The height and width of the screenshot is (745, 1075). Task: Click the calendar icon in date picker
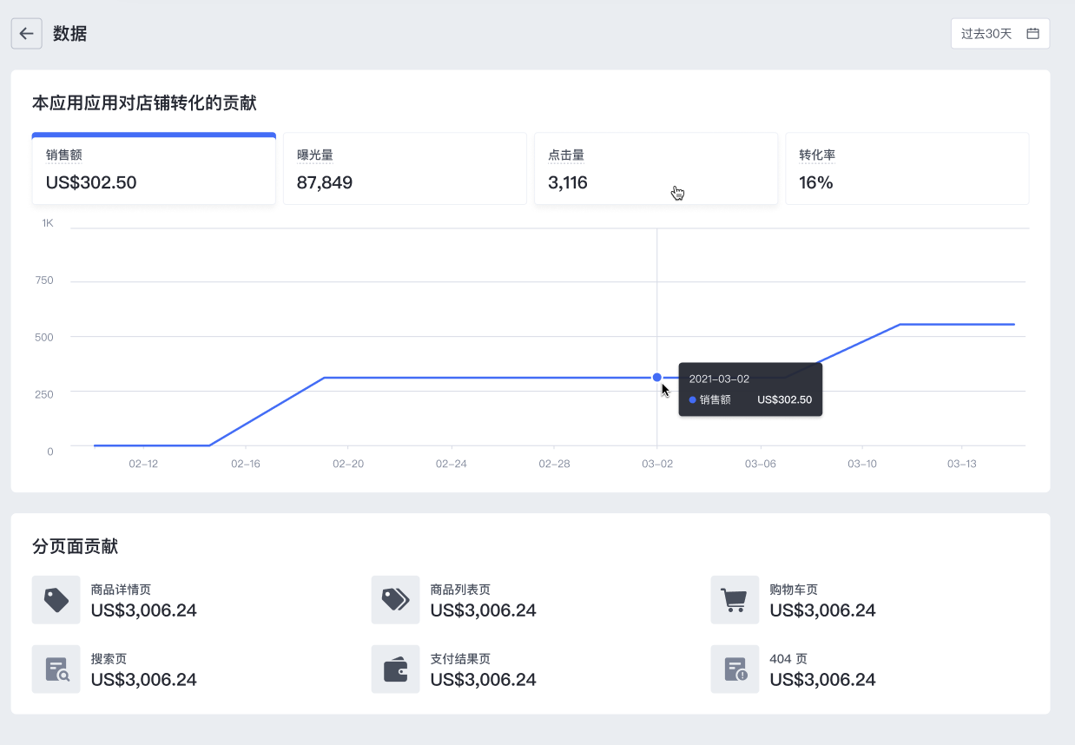tap(1032, 34)
